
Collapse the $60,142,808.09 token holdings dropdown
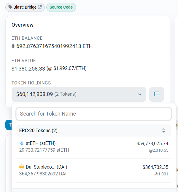click(x=79, y=94)
